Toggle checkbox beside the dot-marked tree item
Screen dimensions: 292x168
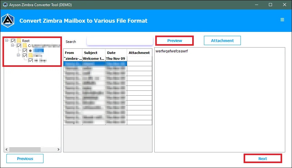25,51
